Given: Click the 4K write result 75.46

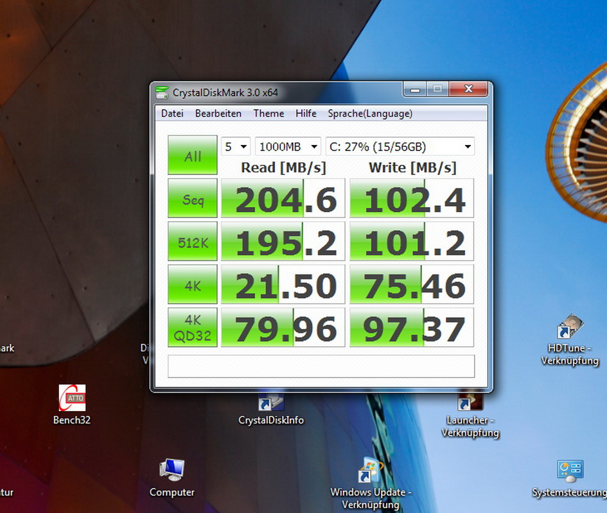Looking at the screenshot, I should 412,284.
